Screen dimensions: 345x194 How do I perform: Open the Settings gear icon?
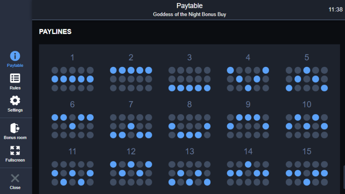[15, 100]
